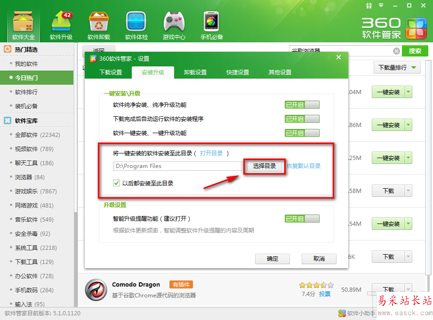This screenshot has height=320, width=433.
Task: Open 软件小助手 in the status bar
Action: pyautogui.click(x=356, y=312)
